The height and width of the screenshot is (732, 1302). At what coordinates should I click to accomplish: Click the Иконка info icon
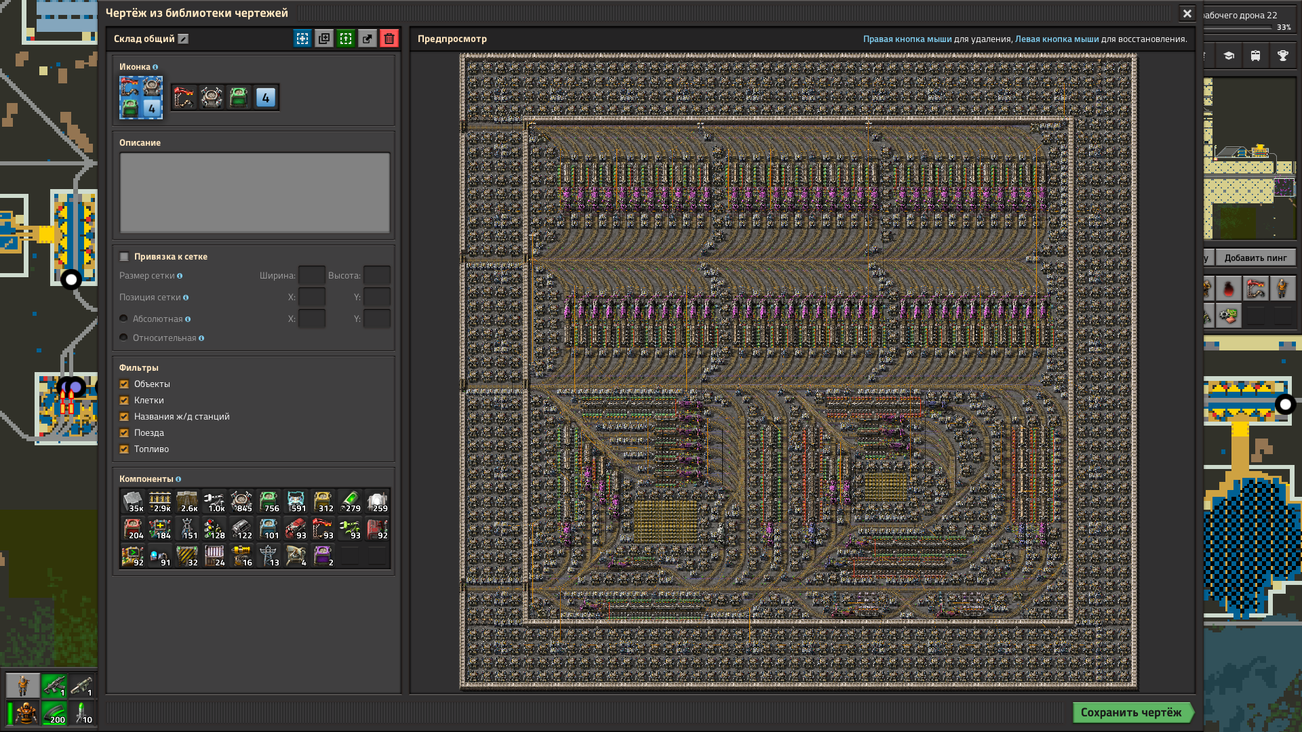[x=155, y=67]
